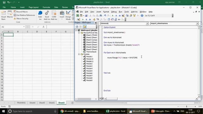Click Record Macro in Excel ribbon
The width and height of the screenshot is (203, 114).
coord(21,12)
